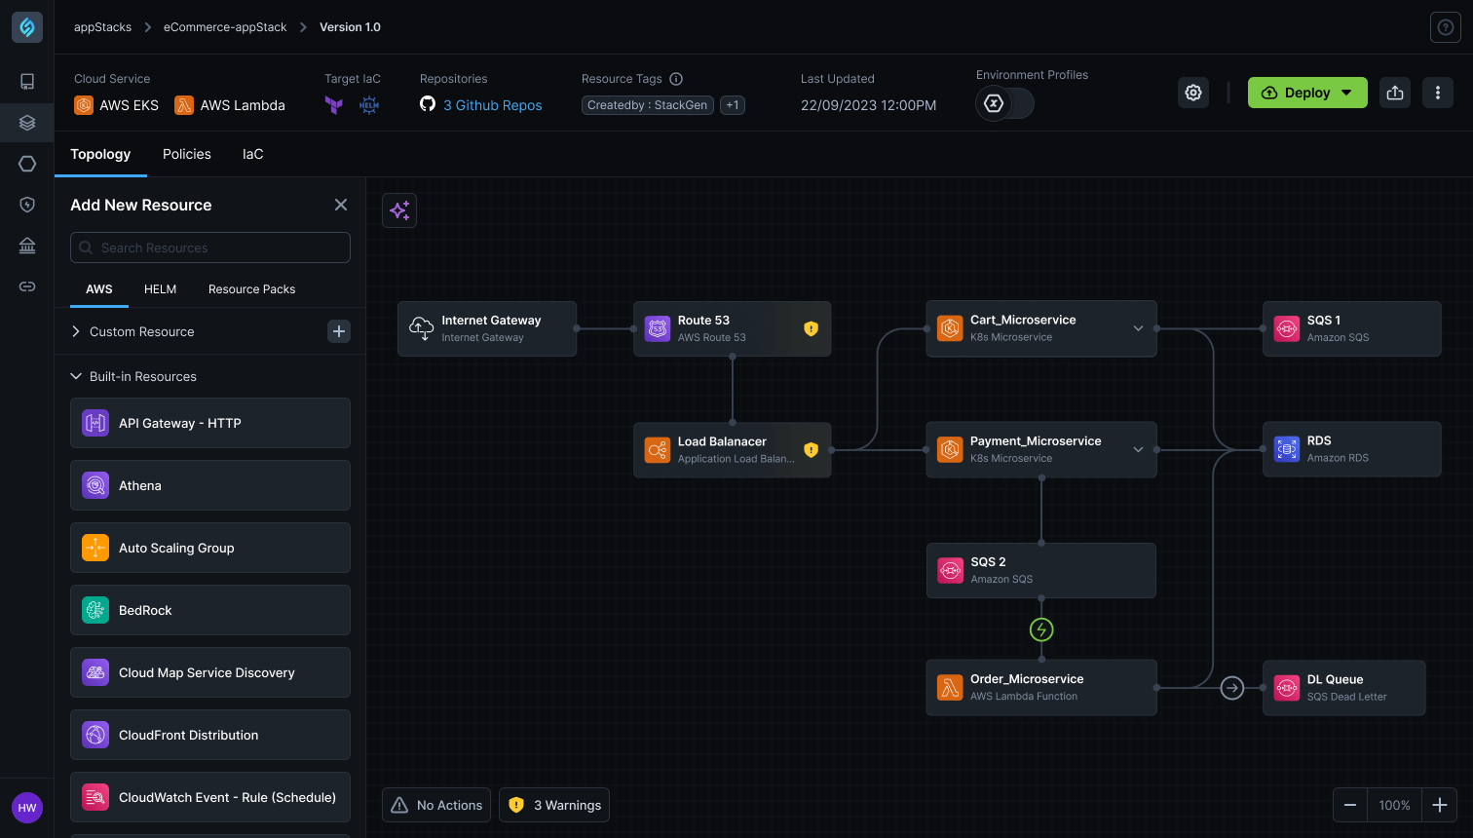Click the green lightning trigger connector
The height and width of the screenshot is (838, 1473).
point(1041,629)
